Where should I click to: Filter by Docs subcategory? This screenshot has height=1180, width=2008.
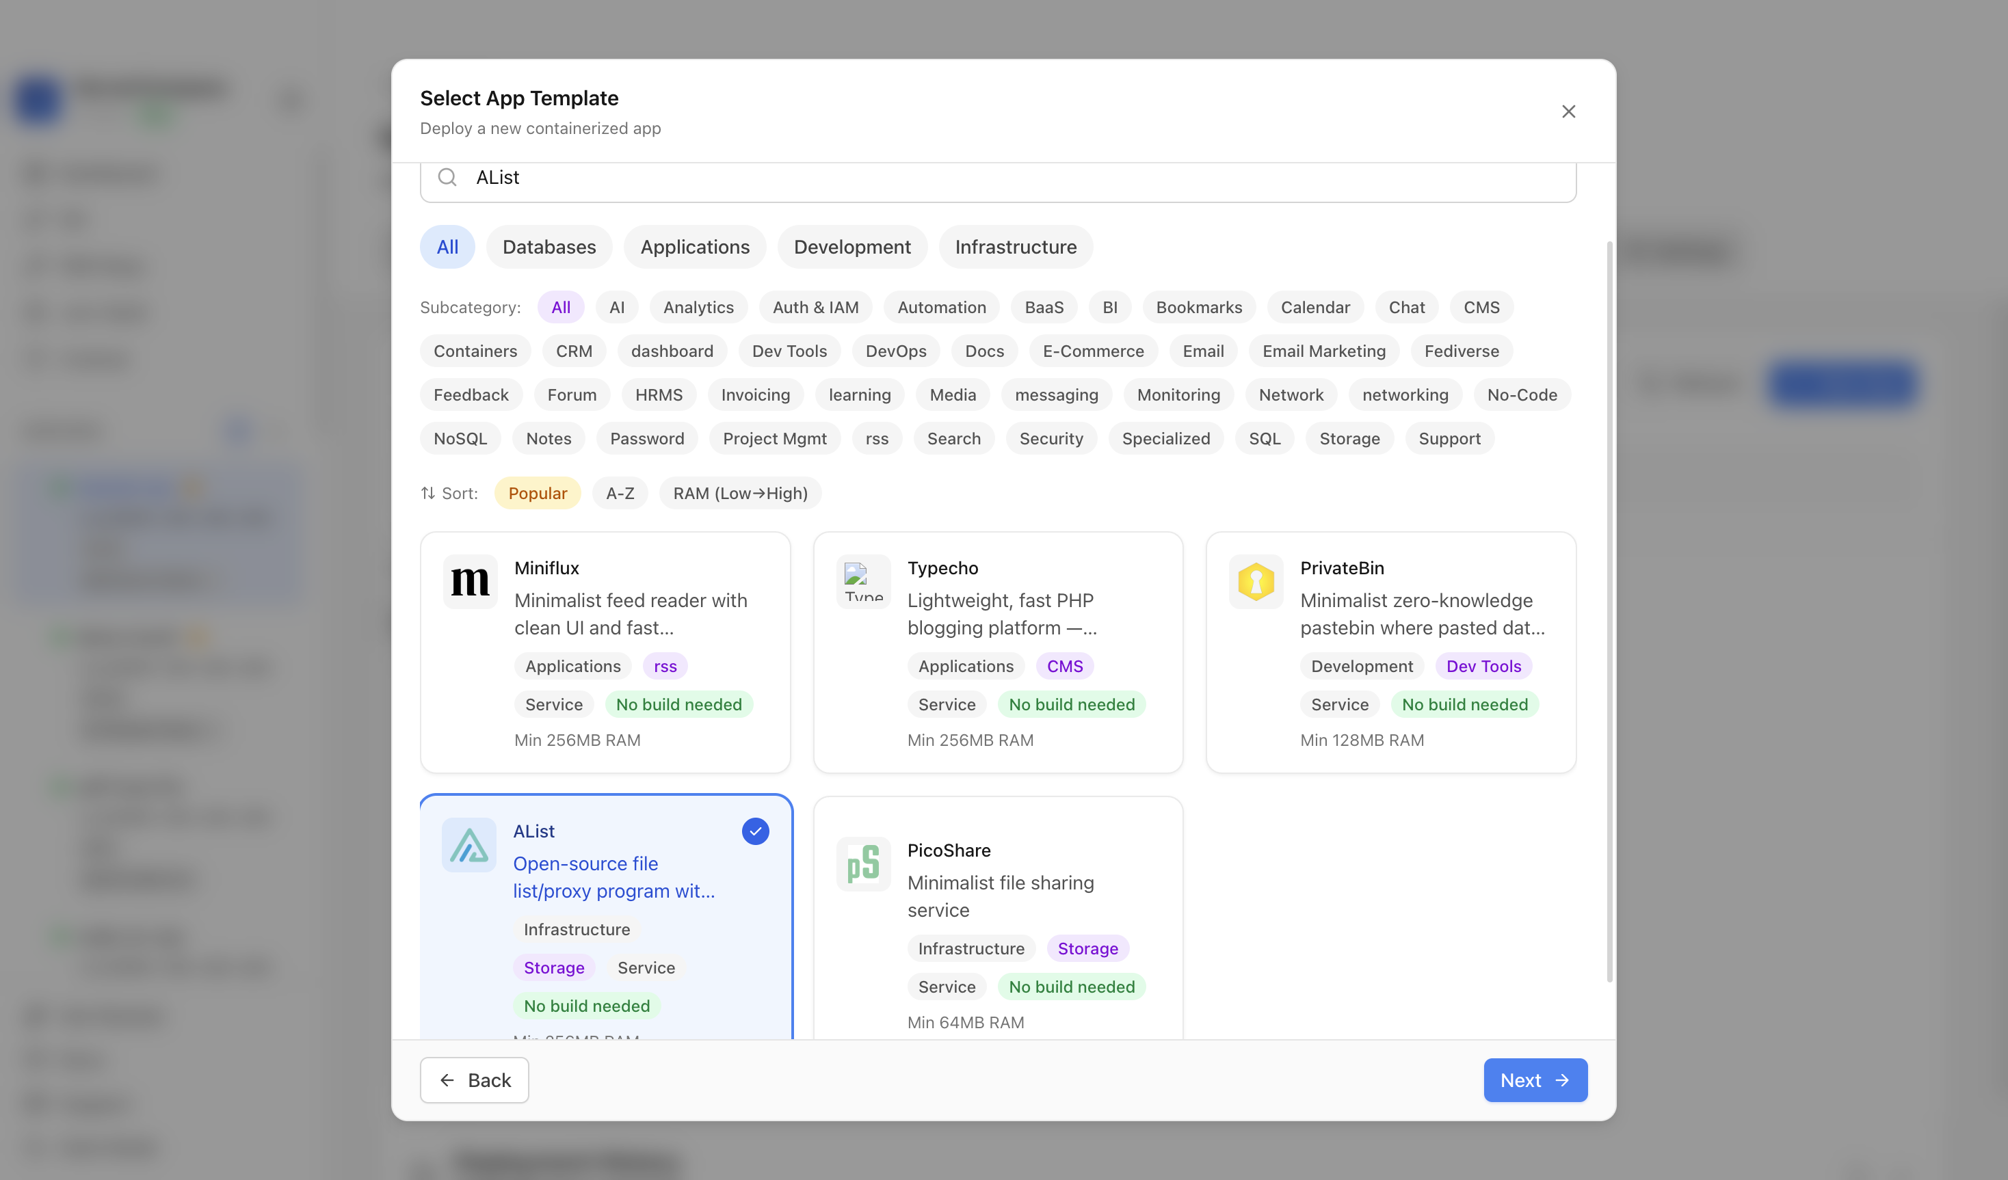984,351
